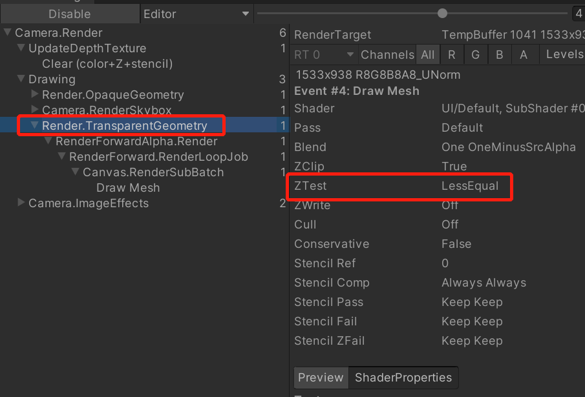Image resolution: width=585 pixels, height=397 pixels.
Task: Toggle the G channel view
Action: (x=475, y=55)
